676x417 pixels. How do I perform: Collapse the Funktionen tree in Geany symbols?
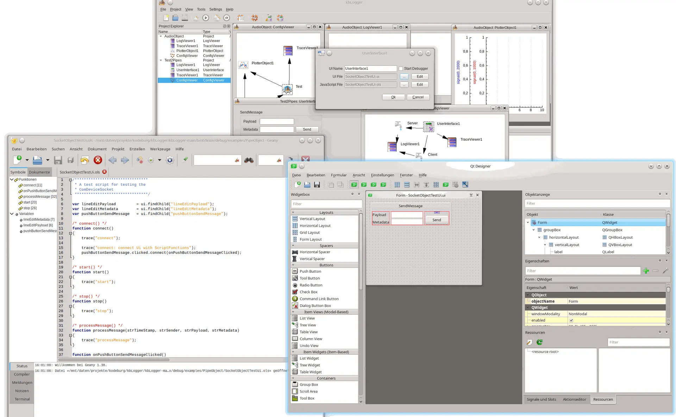[12, 179]
